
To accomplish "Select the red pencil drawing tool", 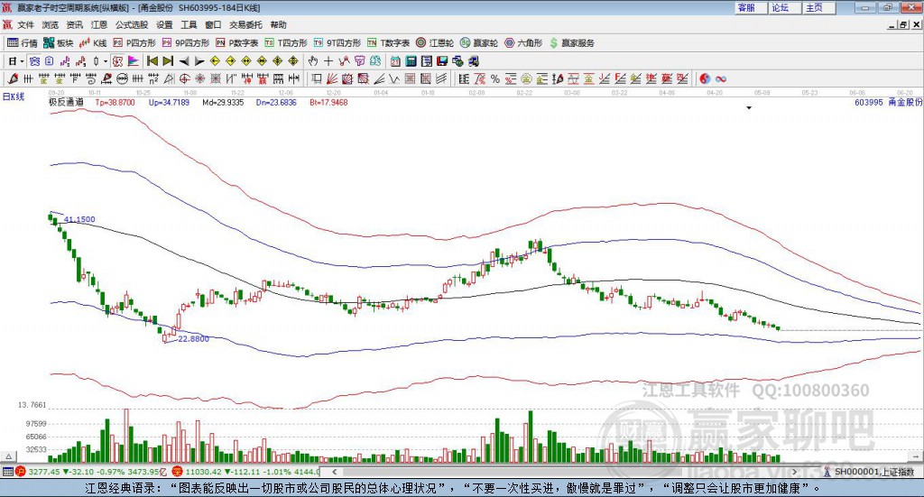I will 13,78.
